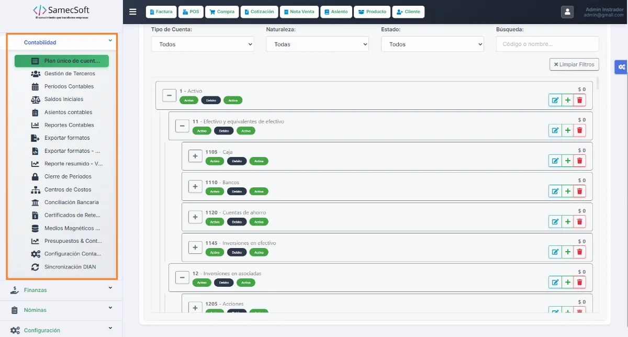This screenshot has width=628, height=337.
Task: Collapse 12 - Inversiones en asociadas node
Action: pyautogui.click(x=182, y=277)
